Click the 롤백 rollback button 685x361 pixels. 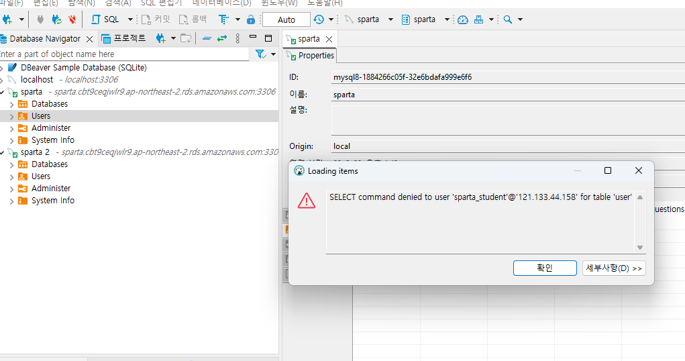pos(193,19)
